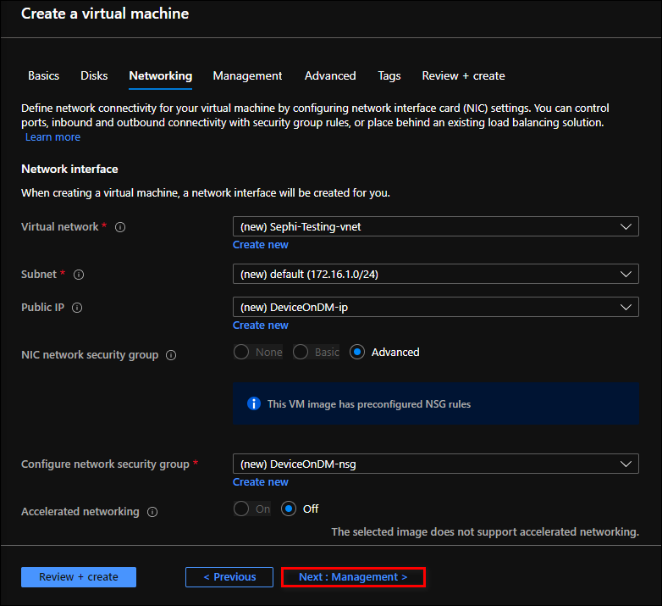The width and height of the screenshot is (662, 606).
Task: Set Accelerated networking to Off
Action: [290, 509]
